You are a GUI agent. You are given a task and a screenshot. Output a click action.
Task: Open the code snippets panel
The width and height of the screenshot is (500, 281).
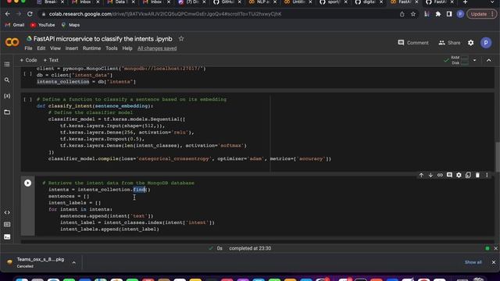(x=7, y=212)
